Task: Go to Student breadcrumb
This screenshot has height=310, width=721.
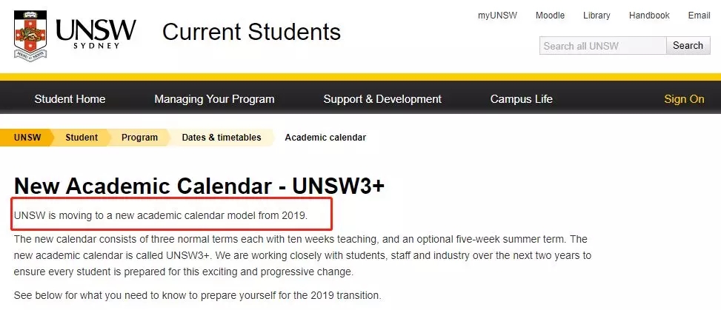Action: coord(81,138)
